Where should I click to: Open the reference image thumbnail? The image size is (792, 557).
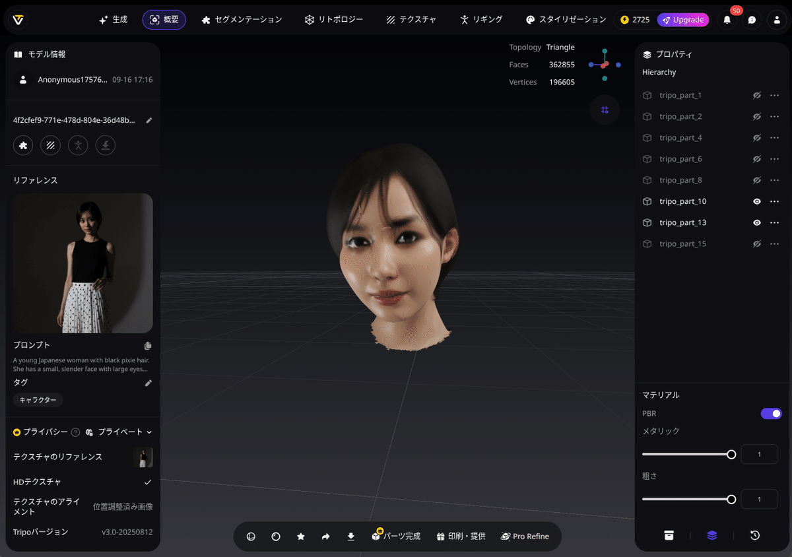point(83,263)
